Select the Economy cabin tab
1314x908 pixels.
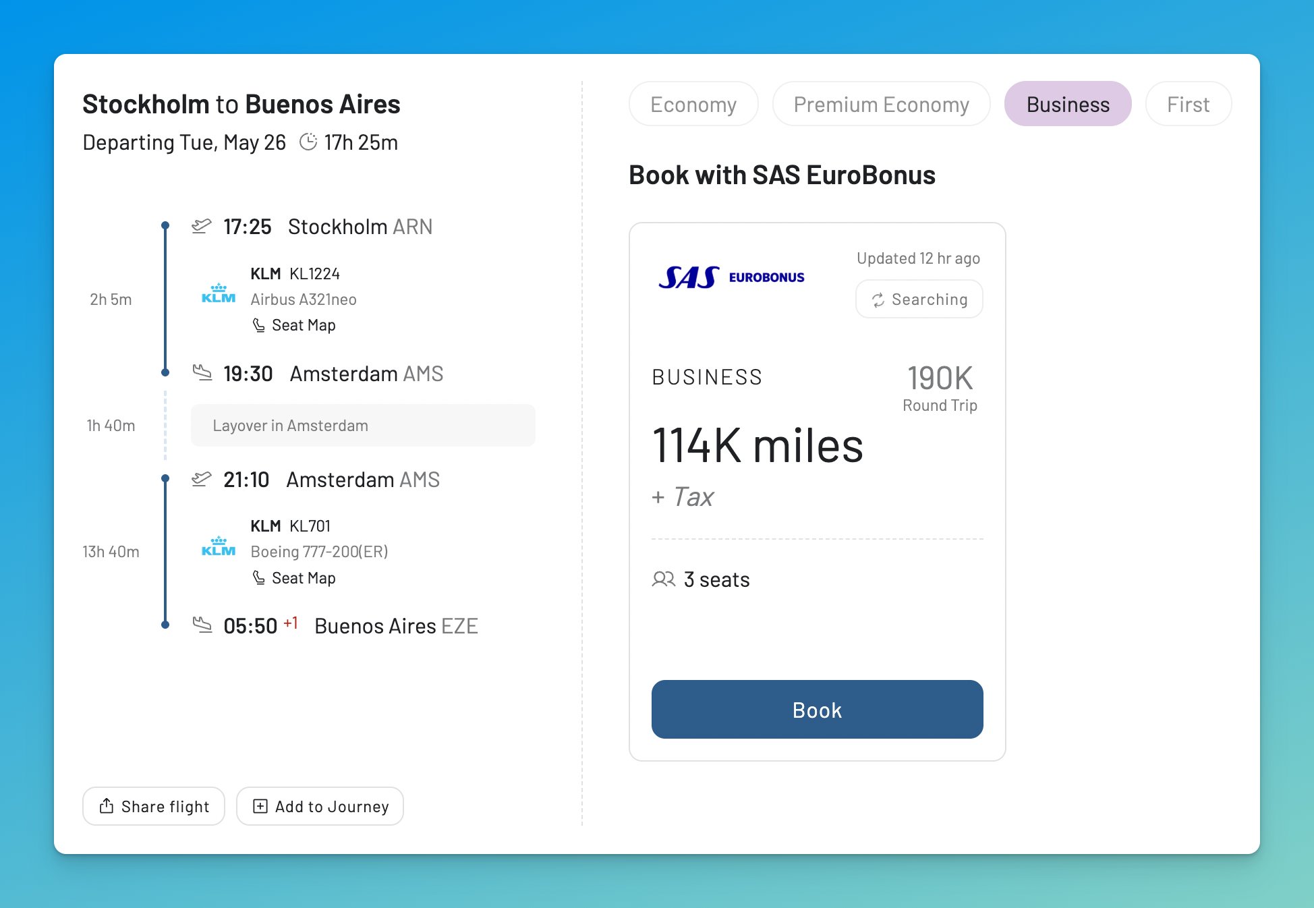[693, 104]
